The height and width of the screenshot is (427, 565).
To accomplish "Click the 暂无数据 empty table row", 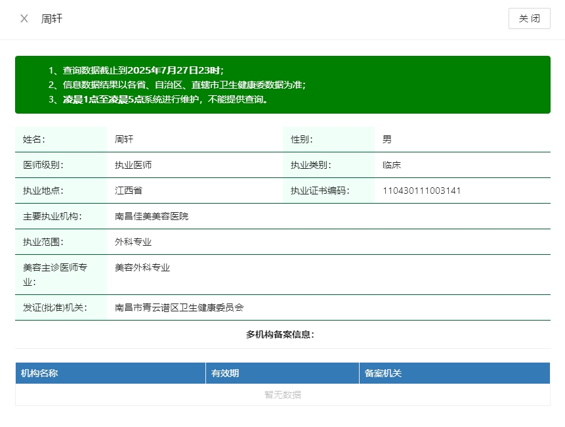I will 283,395.
